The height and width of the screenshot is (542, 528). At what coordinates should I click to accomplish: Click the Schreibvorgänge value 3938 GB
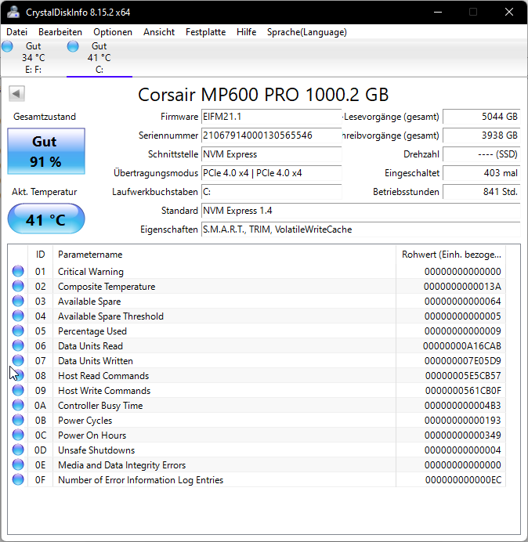click(x=481, y=135)
